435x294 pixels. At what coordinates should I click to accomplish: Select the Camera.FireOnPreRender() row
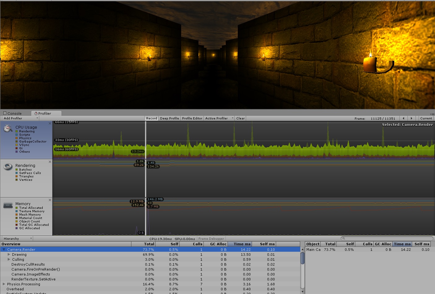[150, 269]
